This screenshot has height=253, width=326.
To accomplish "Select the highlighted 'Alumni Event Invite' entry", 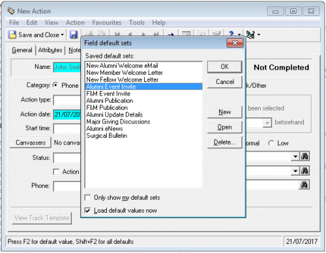I will tap(143, 87).
